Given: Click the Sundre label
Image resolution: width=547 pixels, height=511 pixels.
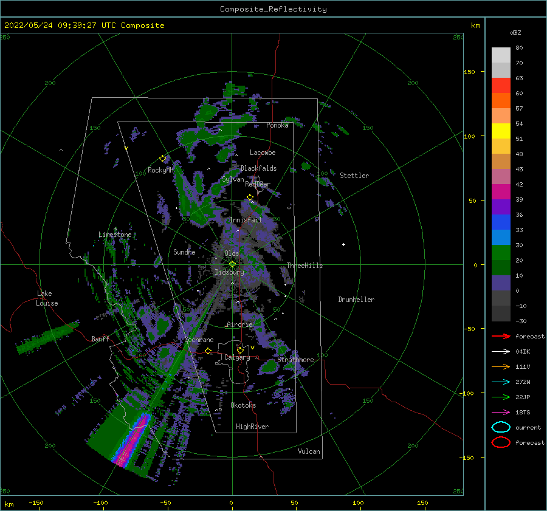Looking at the screenshot, I should pyautogui.click(x=184, y=252).
